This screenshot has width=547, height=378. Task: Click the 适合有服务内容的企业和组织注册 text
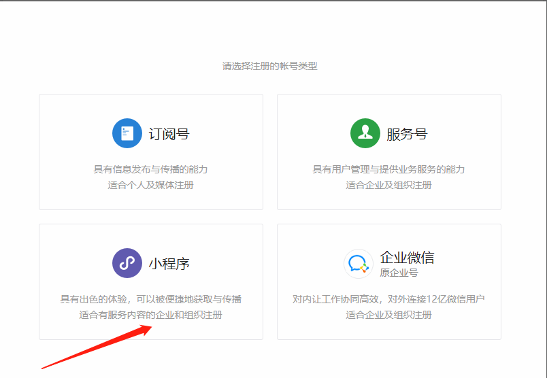(150, 315)
